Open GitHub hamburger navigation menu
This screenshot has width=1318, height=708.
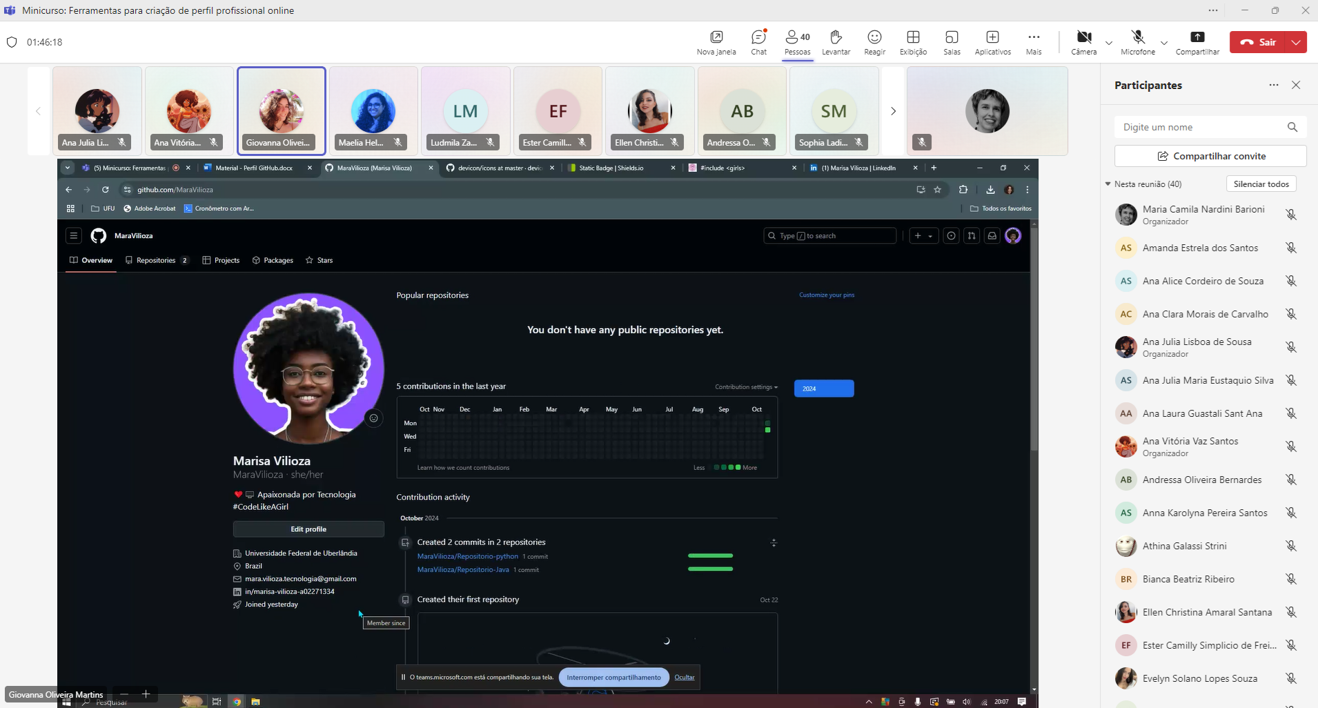[74, 236]
